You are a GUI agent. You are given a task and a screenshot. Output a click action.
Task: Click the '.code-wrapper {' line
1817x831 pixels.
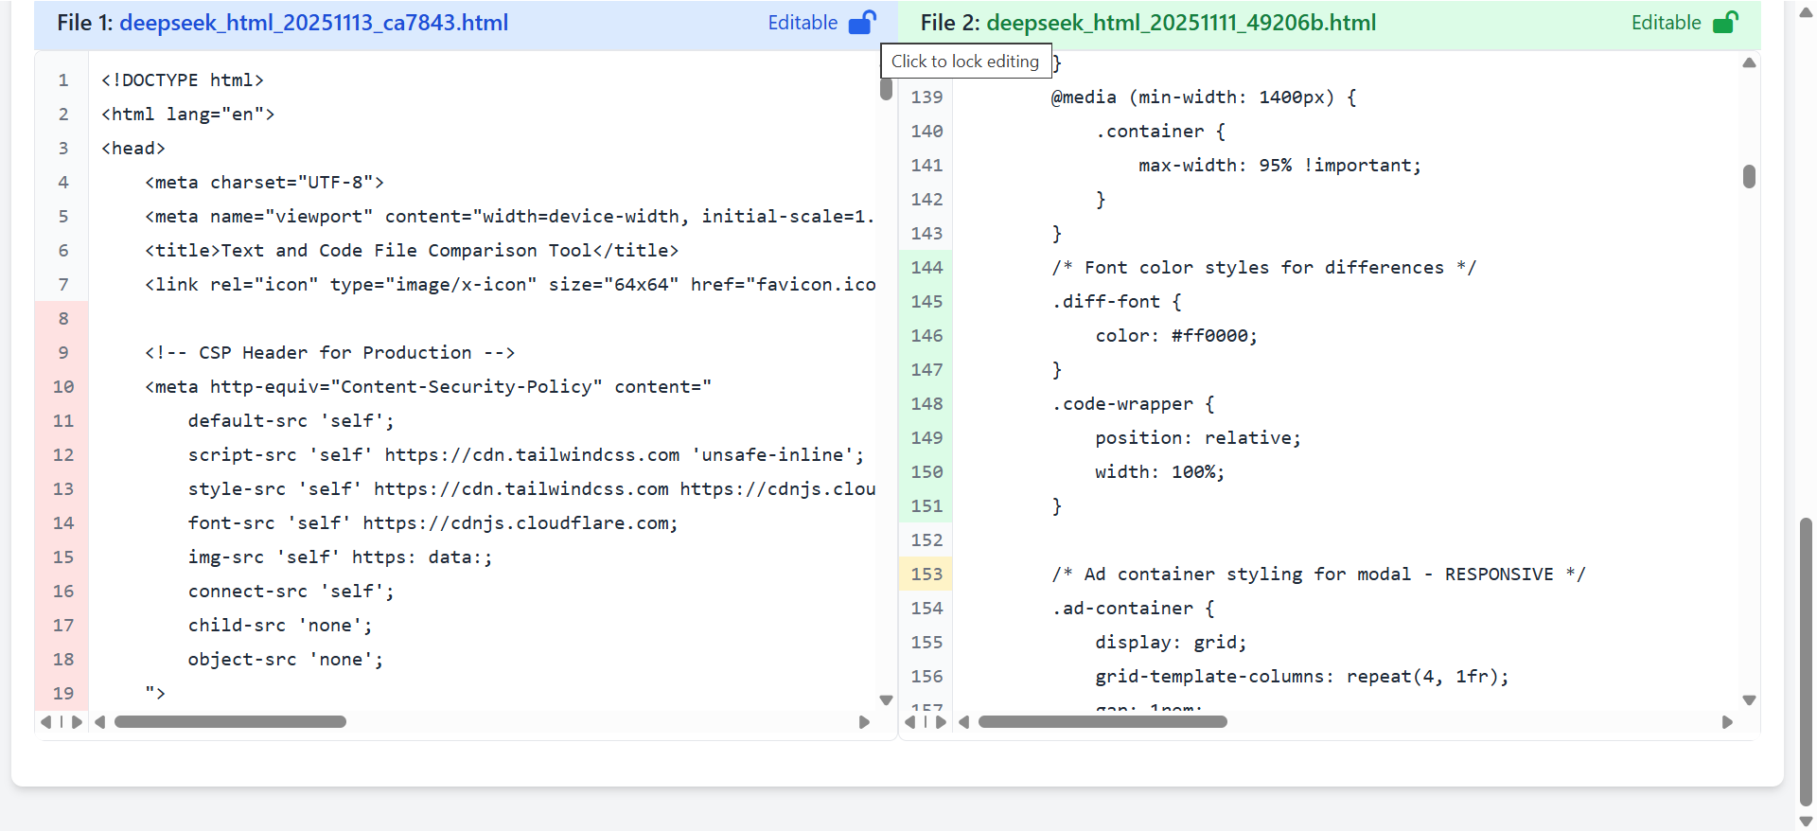pyautogui.click(x=1133, y=403)
